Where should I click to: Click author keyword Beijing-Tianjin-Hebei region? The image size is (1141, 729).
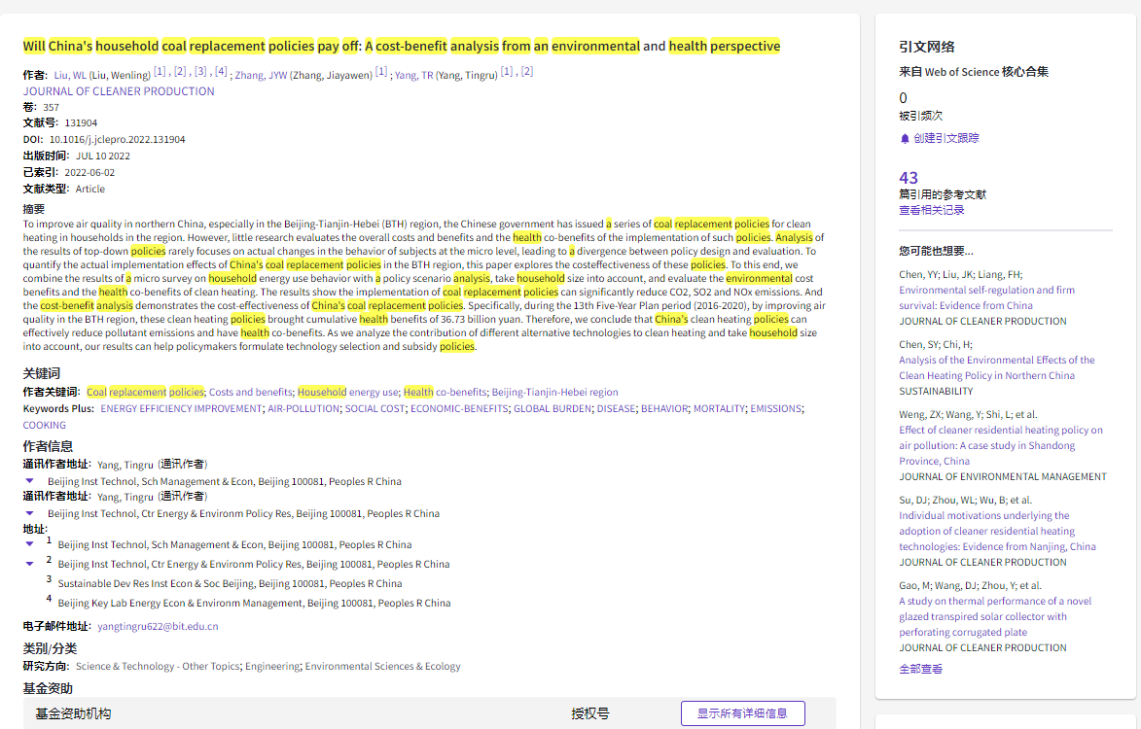tap(554, 393)
